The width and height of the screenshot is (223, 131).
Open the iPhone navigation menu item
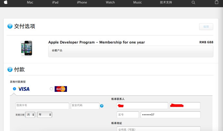click(82, 2)
